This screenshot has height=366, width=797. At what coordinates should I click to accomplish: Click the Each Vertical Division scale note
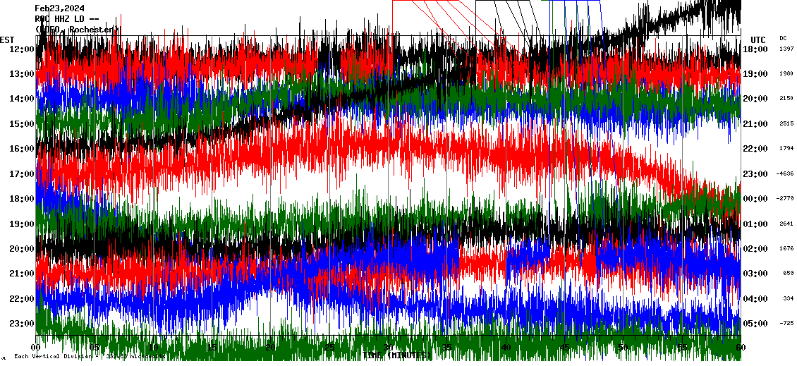85,357
